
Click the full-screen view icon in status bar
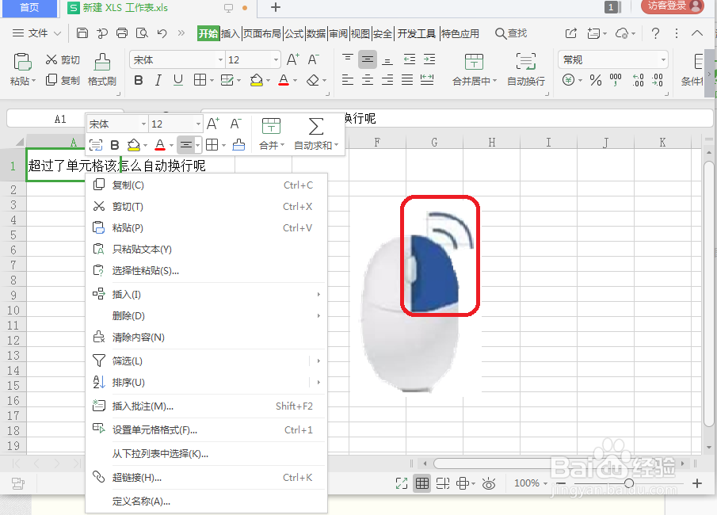tap(402, 483)
